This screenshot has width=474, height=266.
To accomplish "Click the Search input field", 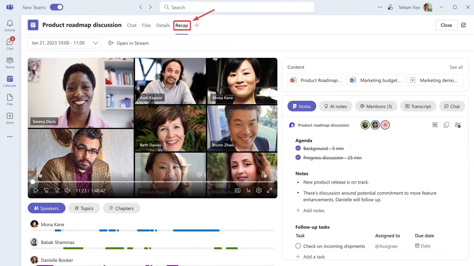I will [x=237, y=7].
